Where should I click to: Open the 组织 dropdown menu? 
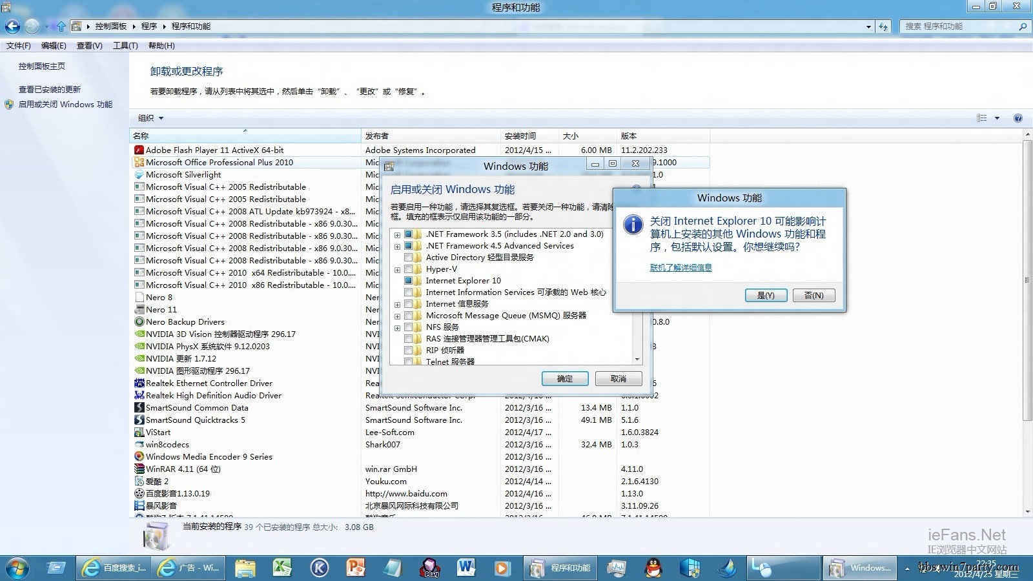click(x=150, y=118)
